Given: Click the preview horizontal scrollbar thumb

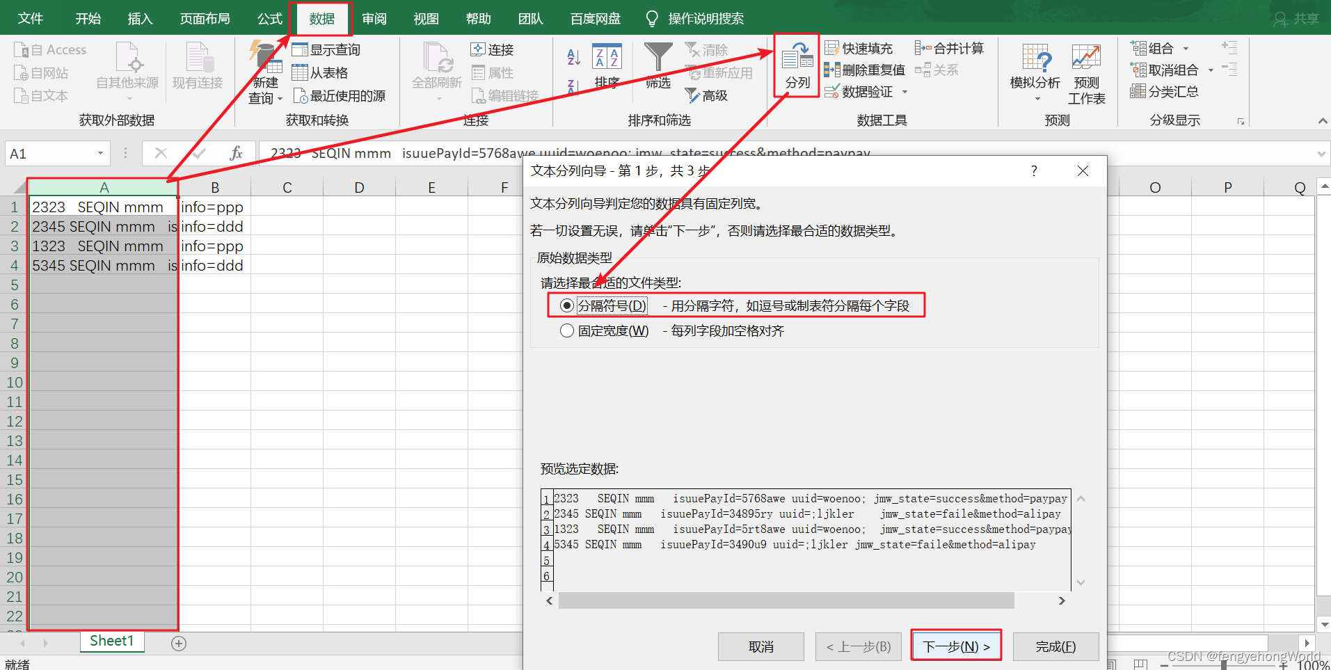Looking at the screenshot, I should click(786, 600).
